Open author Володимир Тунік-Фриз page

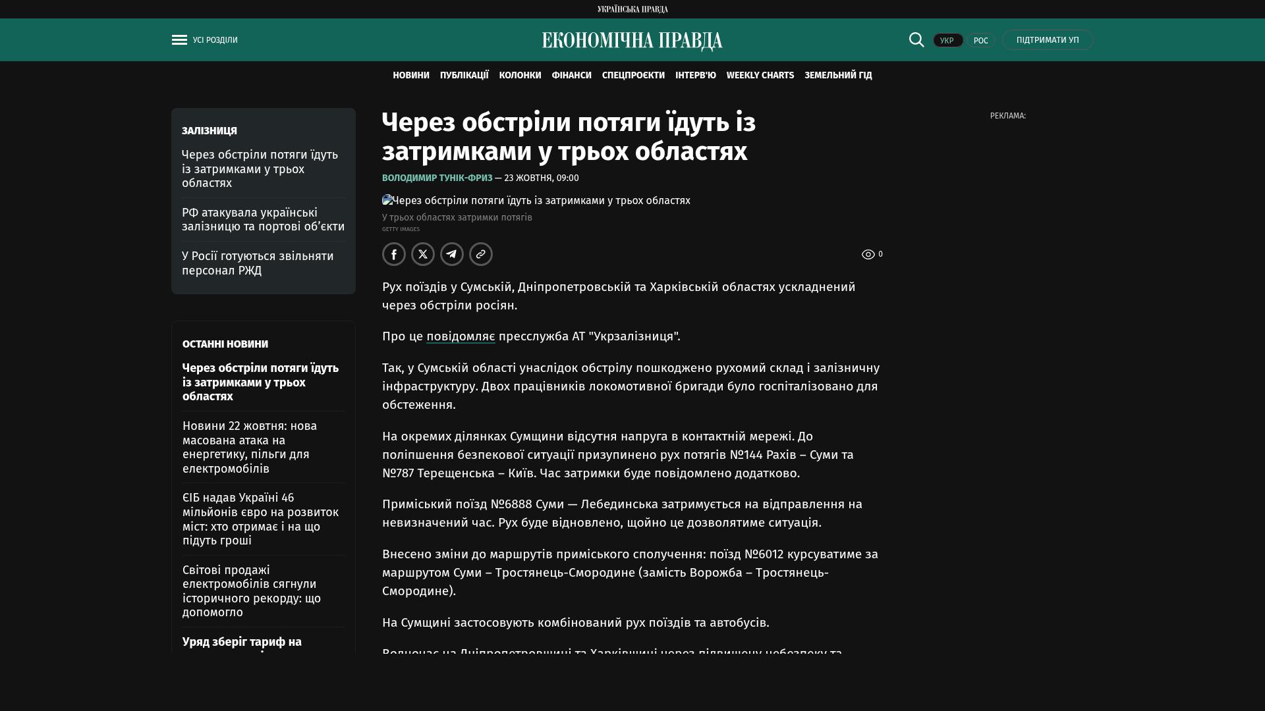click(x=437, y=178)
